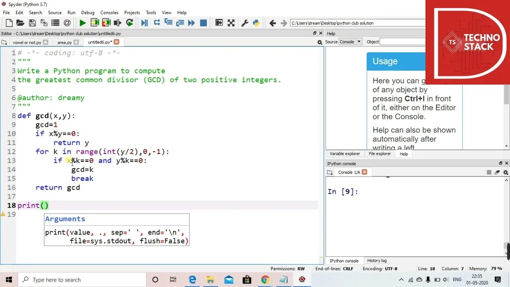Close the area.py tab
This screenshot has height=287, width=510.
pyautogui.click(x=76, y=42)
